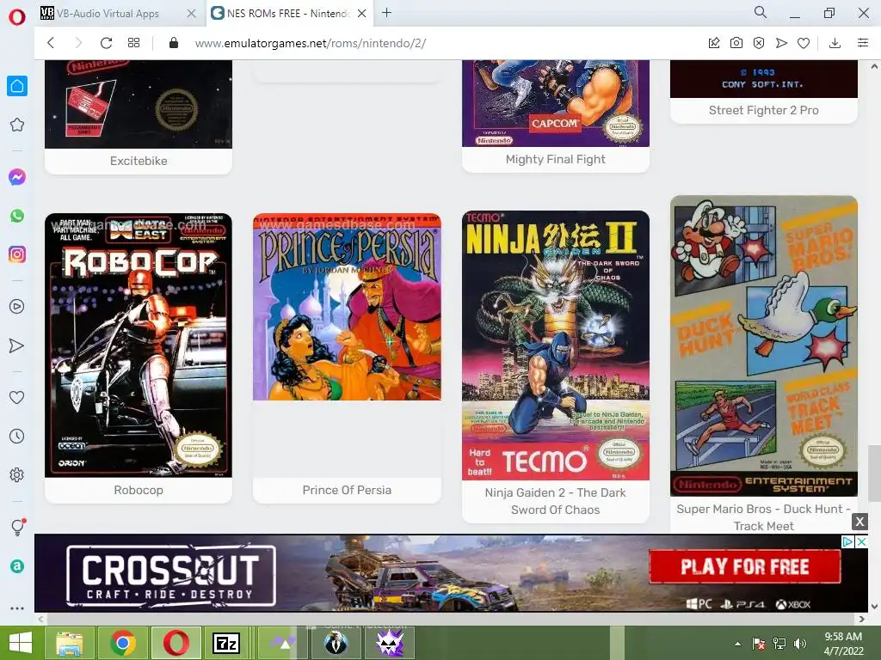
Task: Open the volume control in the system tray
Action: [x=800, y=644]
